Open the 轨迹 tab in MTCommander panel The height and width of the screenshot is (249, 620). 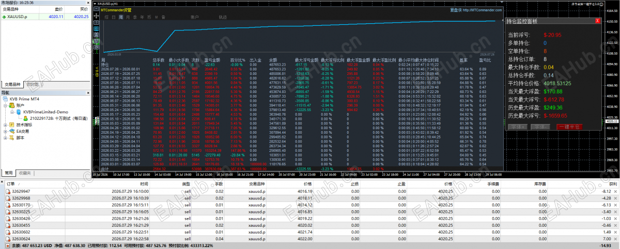click(223, 17)
